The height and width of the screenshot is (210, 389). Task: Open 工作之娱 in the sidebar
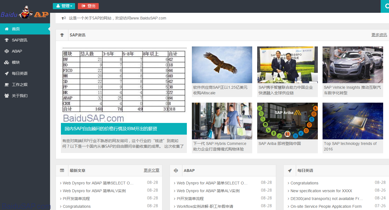tap(25, 85)
